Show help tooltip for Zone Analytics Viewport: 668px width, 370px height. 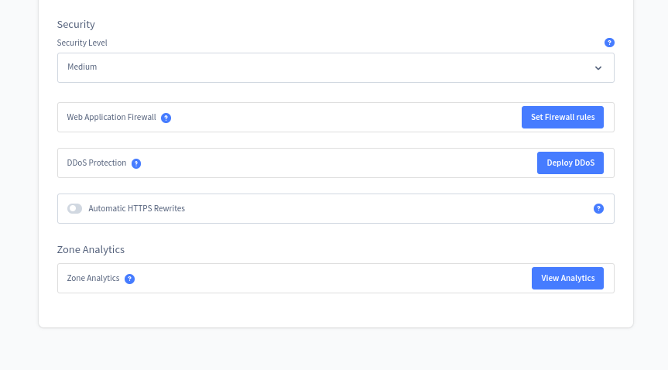[x=129, y=279]
